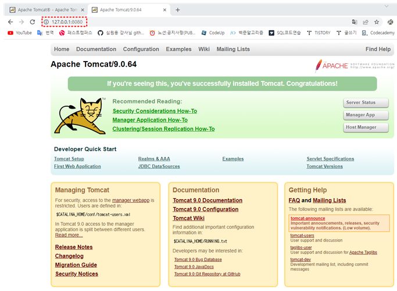Open the Tomcat Setup link
This screenshot has height=291, width=397.
point(69,159)
